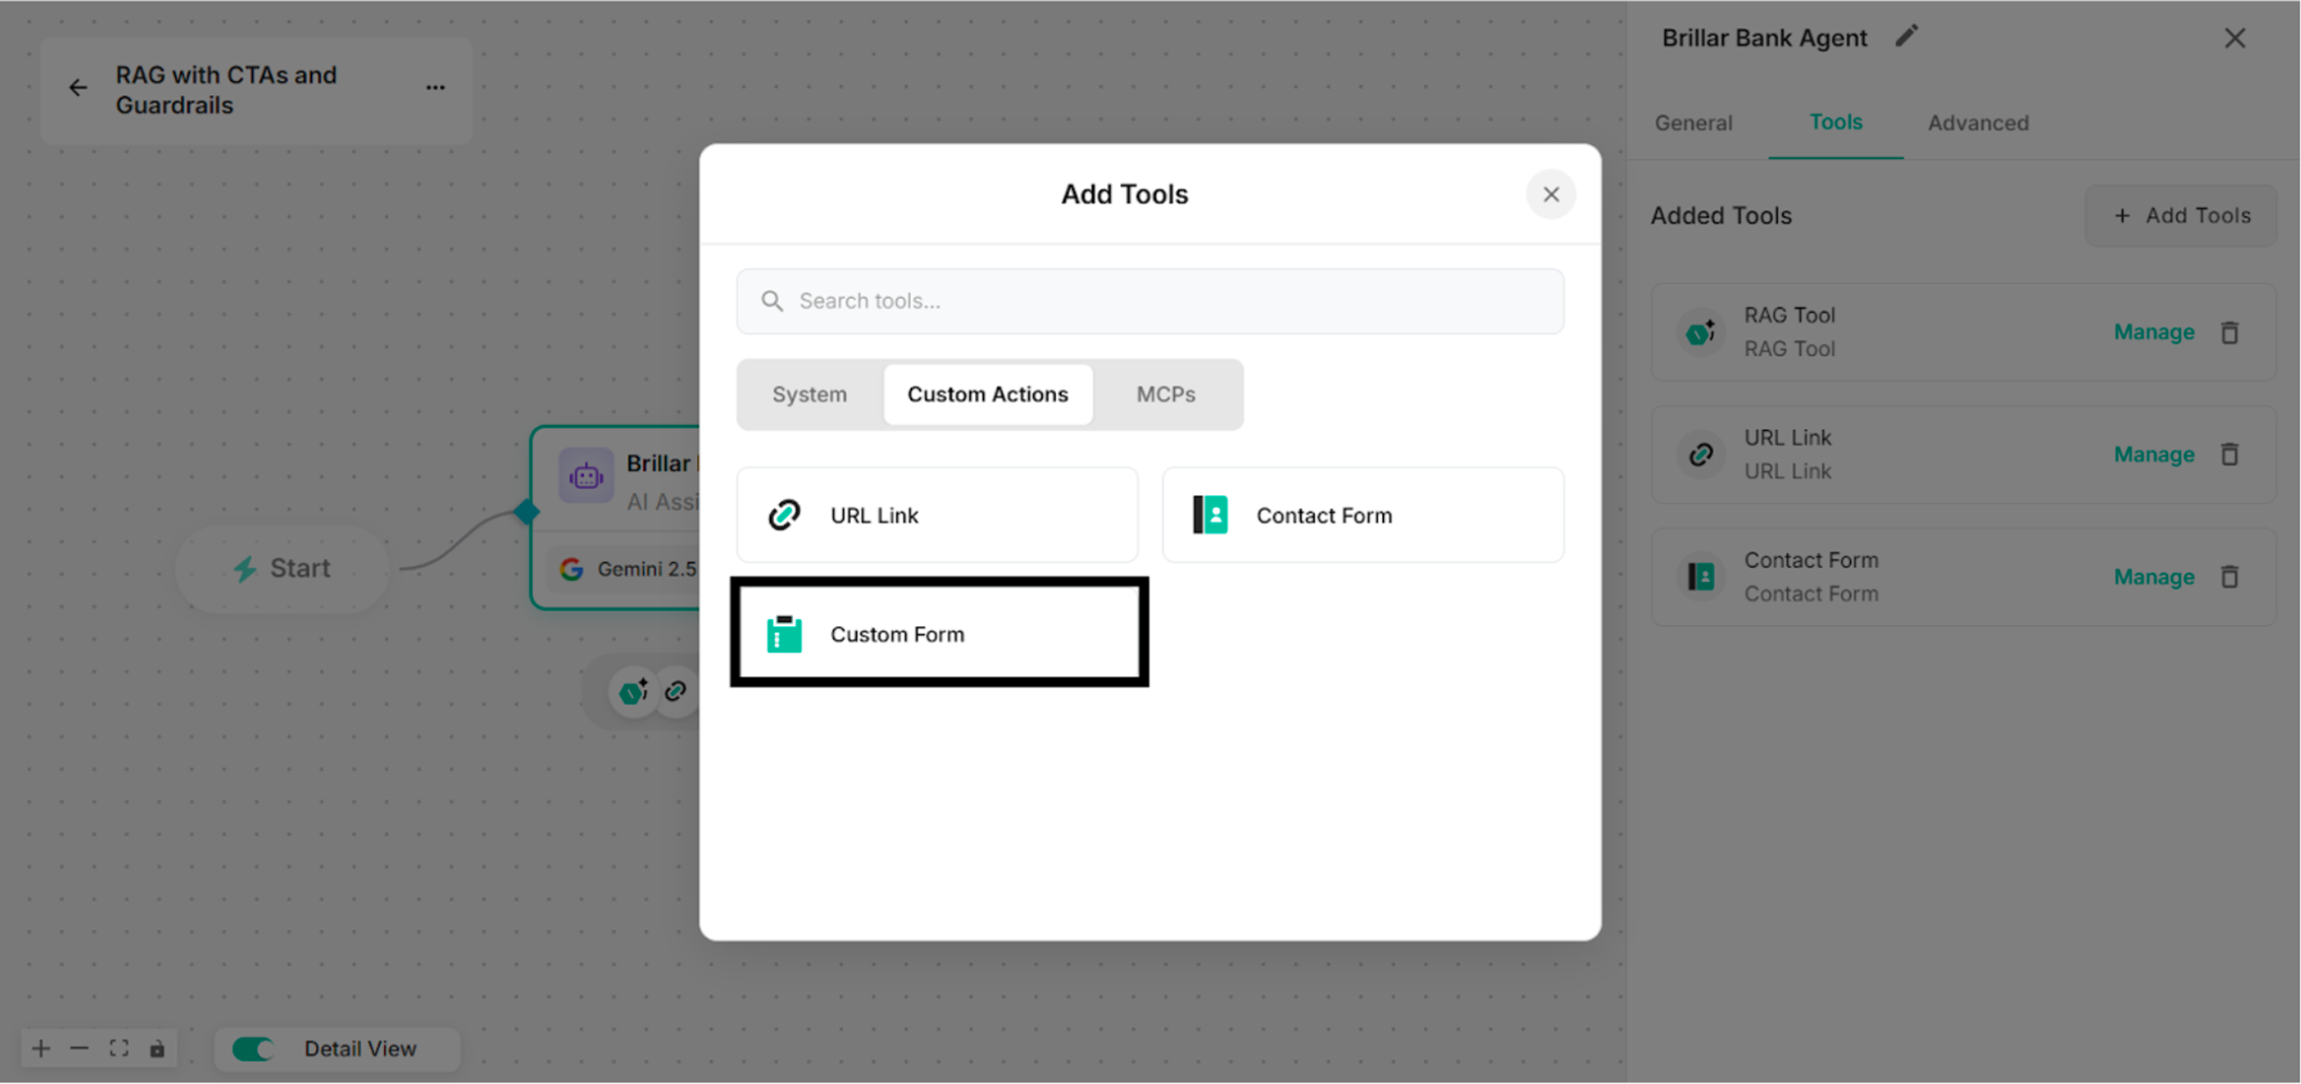The height and width of the screenshot is (1084, 2301).
Task: Manage the URL Link tool
Action: click(x=2154, y=454)
